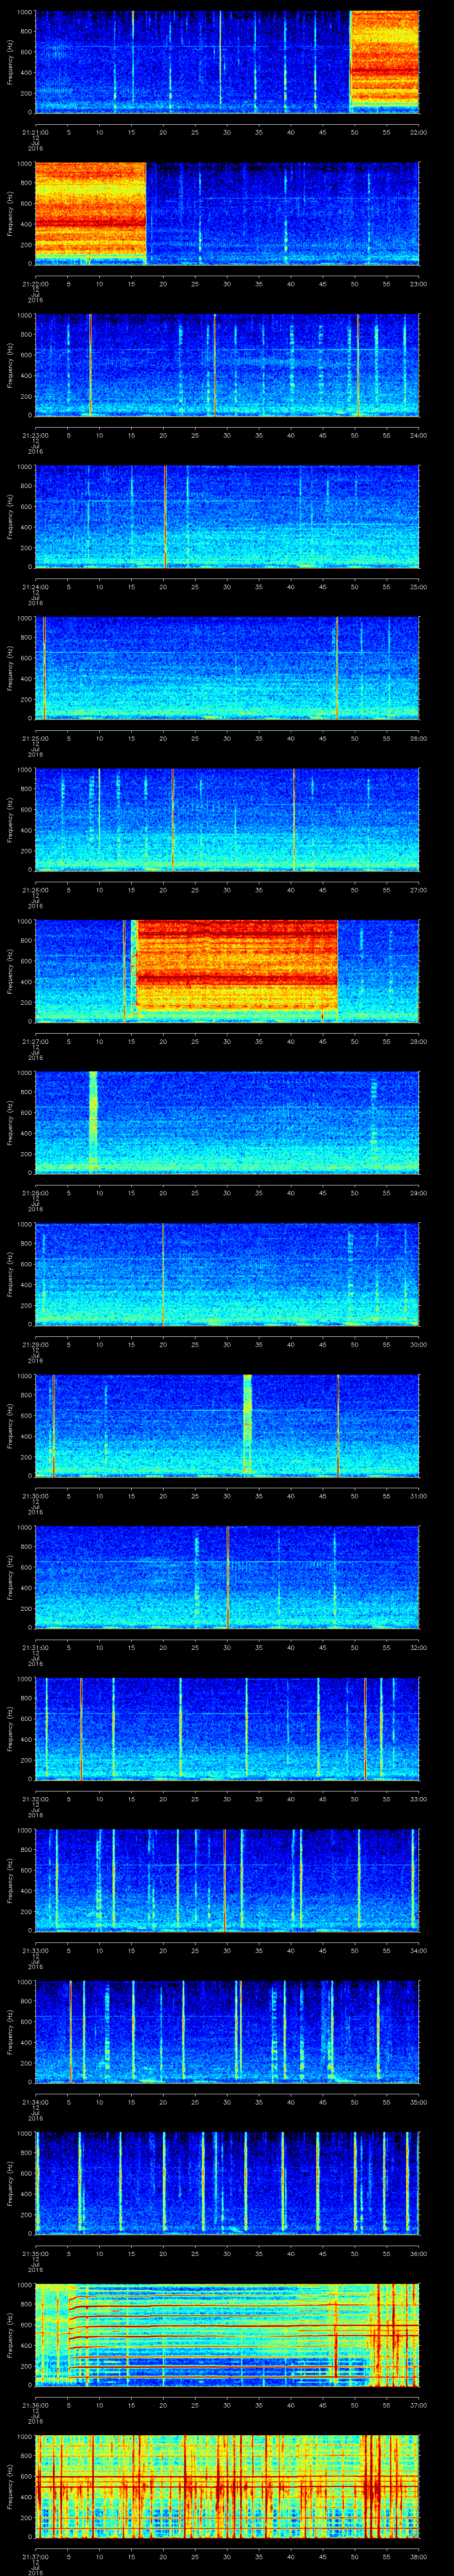This screenshot has width=454, height=2576.
Task: Select the spectrogram panel starting at 21:31:00
Action: coord(227,1577)
